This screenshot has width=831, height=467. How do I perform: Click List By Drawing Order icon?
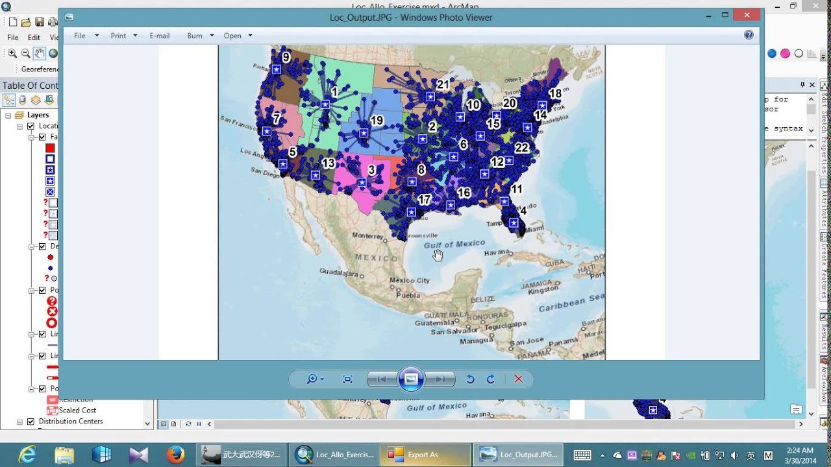pos(9,100)
